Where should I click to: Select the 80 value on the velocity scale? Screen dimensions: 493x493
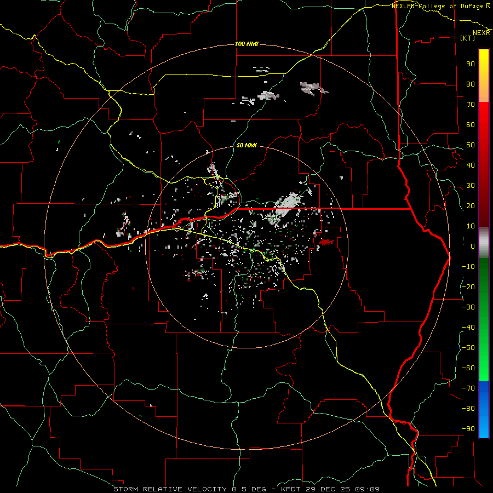click(471, 84)
